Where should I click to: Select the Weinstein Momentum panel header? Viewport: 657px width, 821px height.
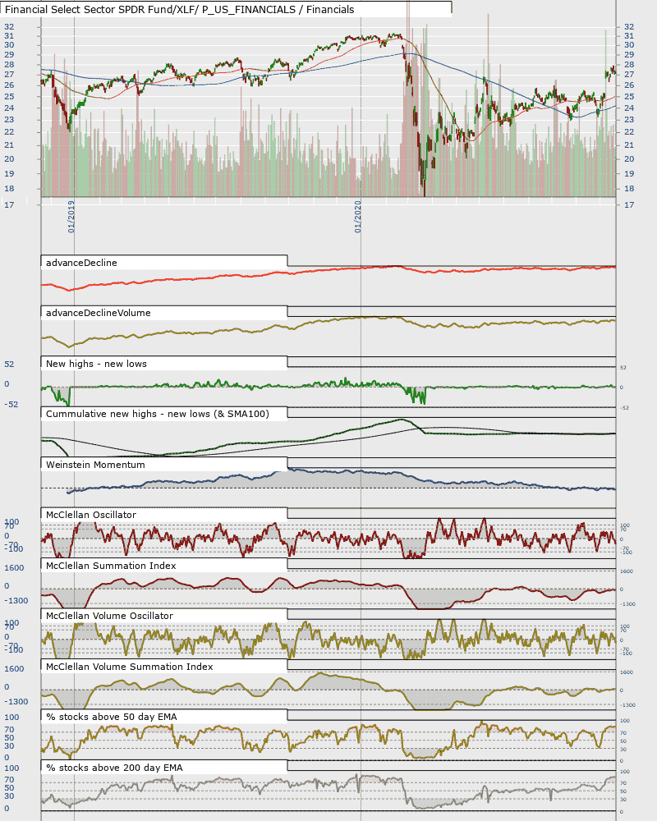click(x=95, y=465)
